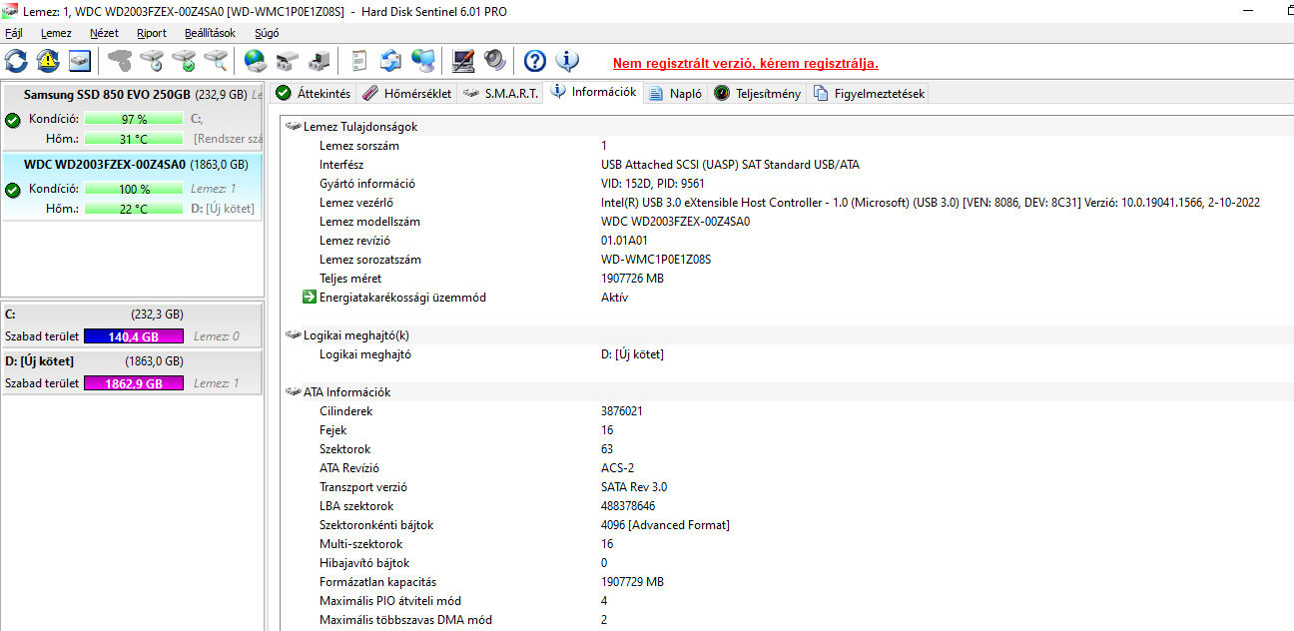1294x631 pixels.
Task: Click the blue info bubble toolbar icon
Action: tap(567, 61)
